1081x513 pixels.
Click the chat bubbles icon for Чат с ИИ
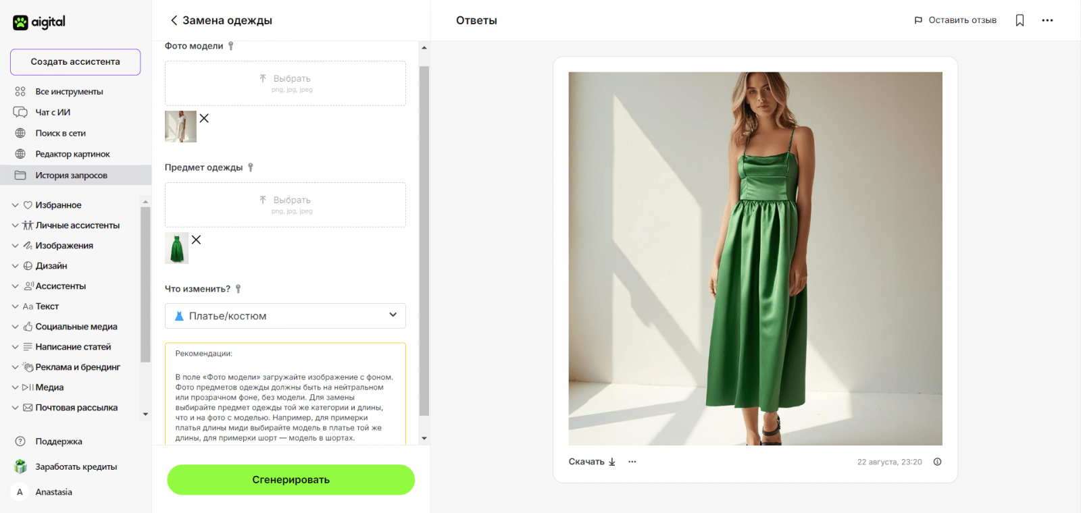20,112
